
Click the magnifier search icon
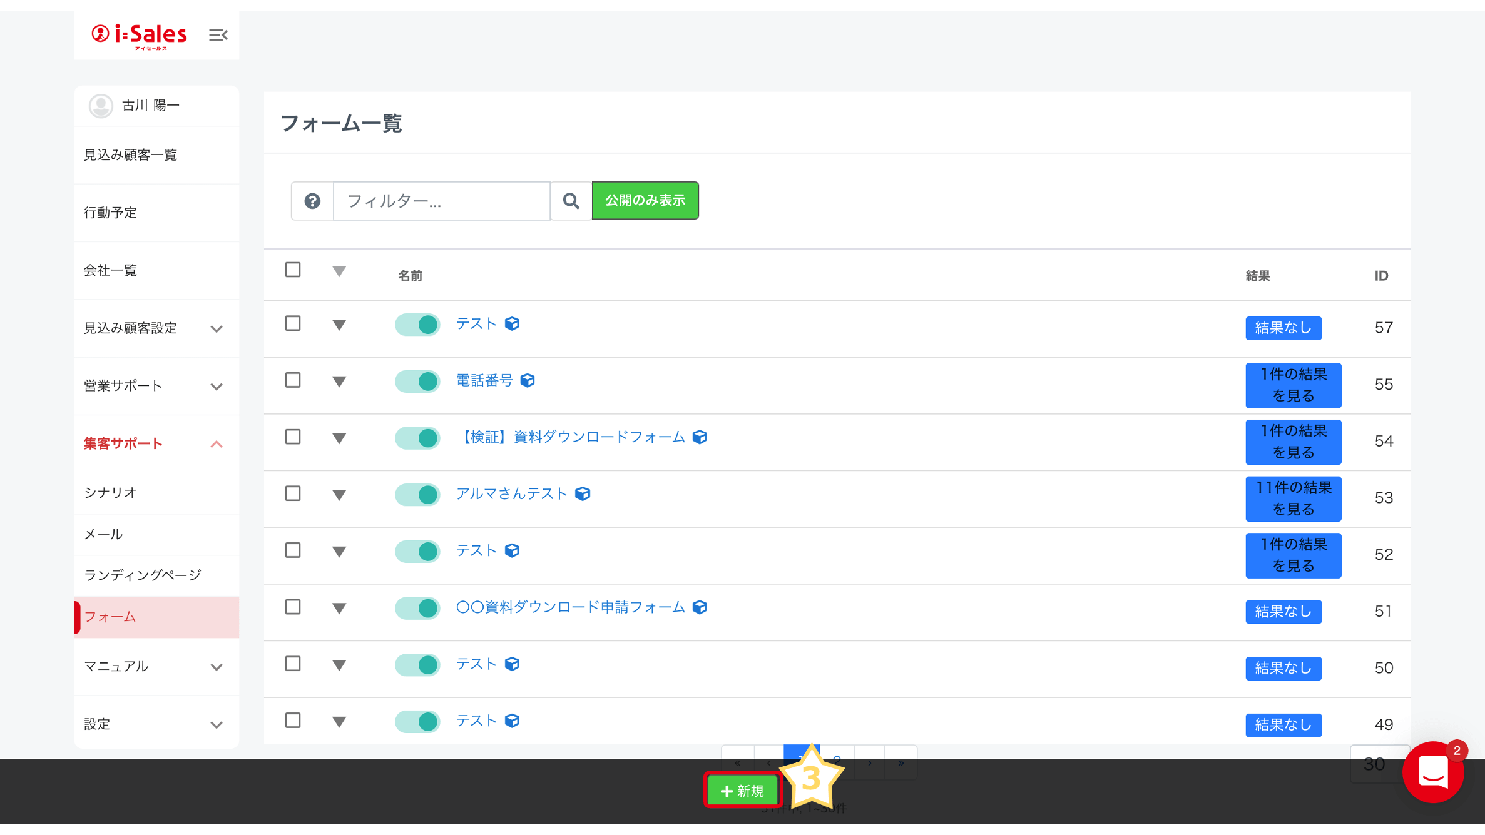tap(571, 201)
